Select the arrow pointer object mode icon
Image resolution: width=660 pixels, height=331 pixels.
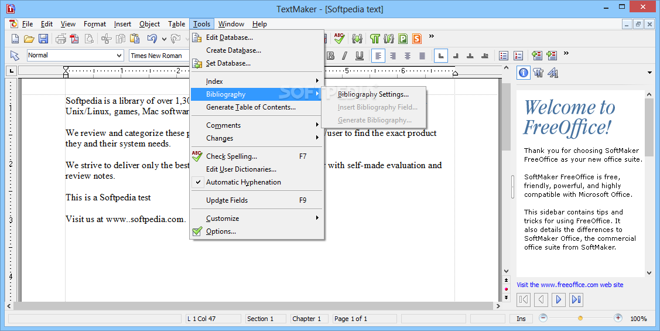point(15,56)
